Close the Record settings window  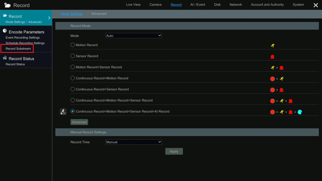click(316, 5)
